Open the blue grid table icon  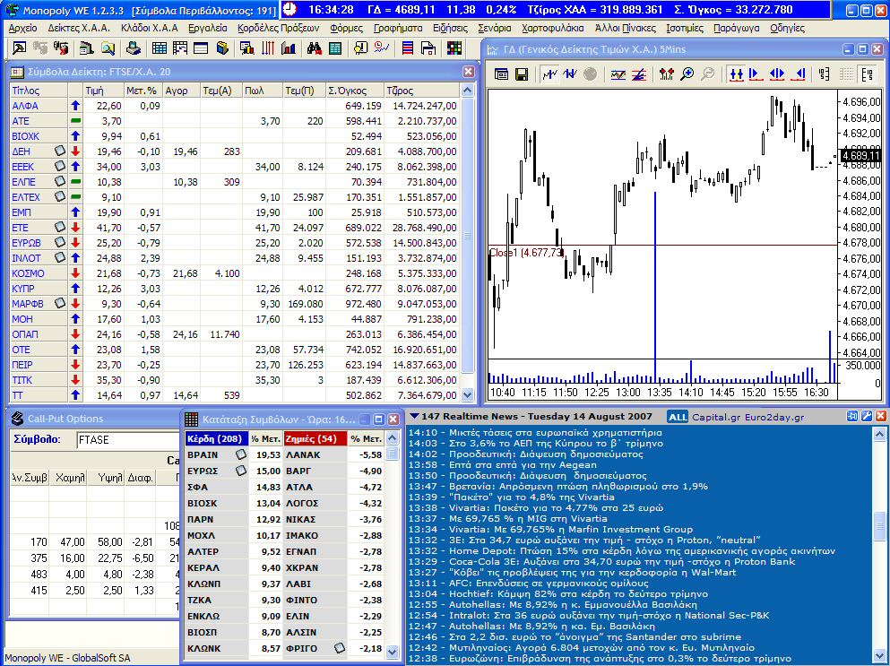[x=159, y=48]
